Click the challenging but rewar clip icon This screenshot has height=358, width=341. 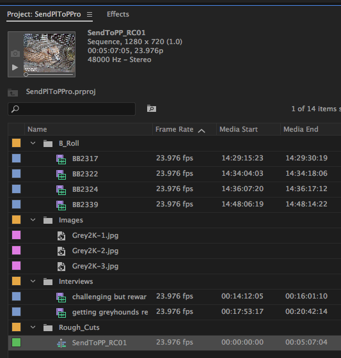pyautogui.click(x=61, y=297)
